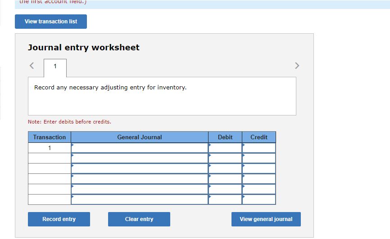The height and width of the screenshot is (239, 390).
Task: Select worksheet tab 1
Action: pos(55,68)
